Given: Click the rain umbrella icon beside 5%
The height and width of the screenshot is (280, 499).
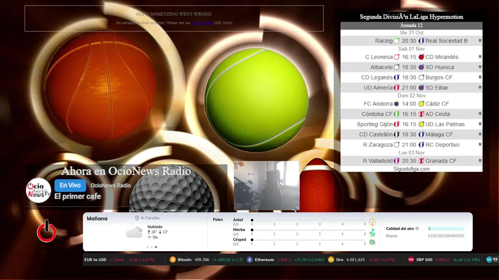Looking at the screenshot, I should 149,238.
